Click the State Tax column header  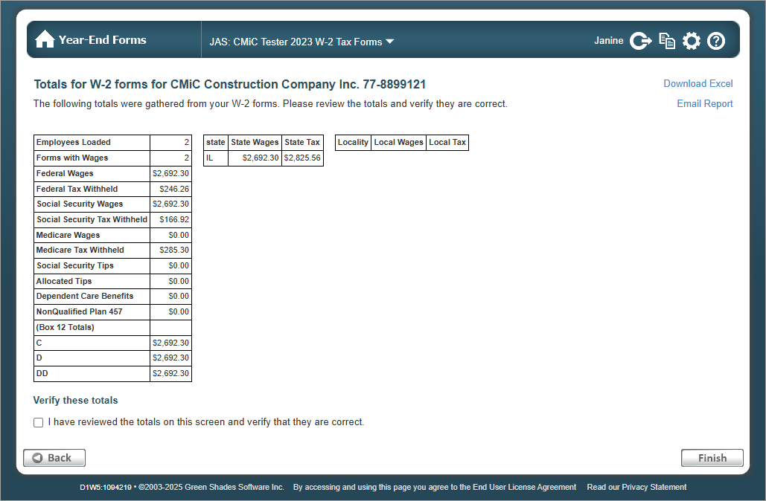302,143
